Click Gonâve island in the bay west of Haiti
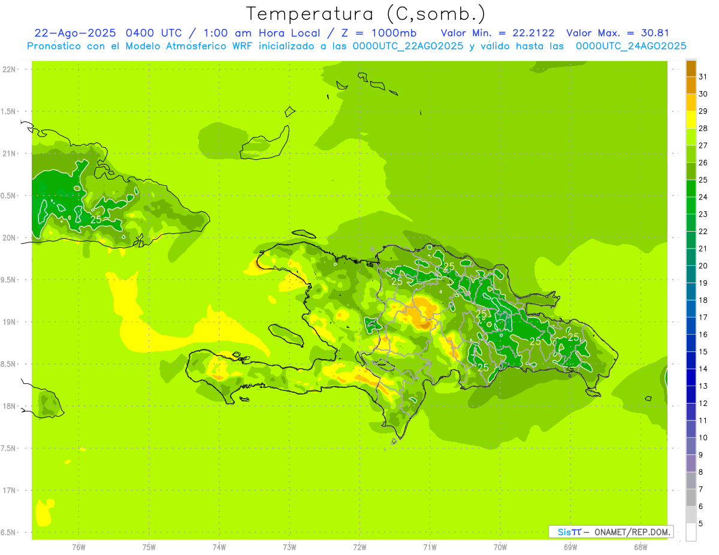 (285, 334)
